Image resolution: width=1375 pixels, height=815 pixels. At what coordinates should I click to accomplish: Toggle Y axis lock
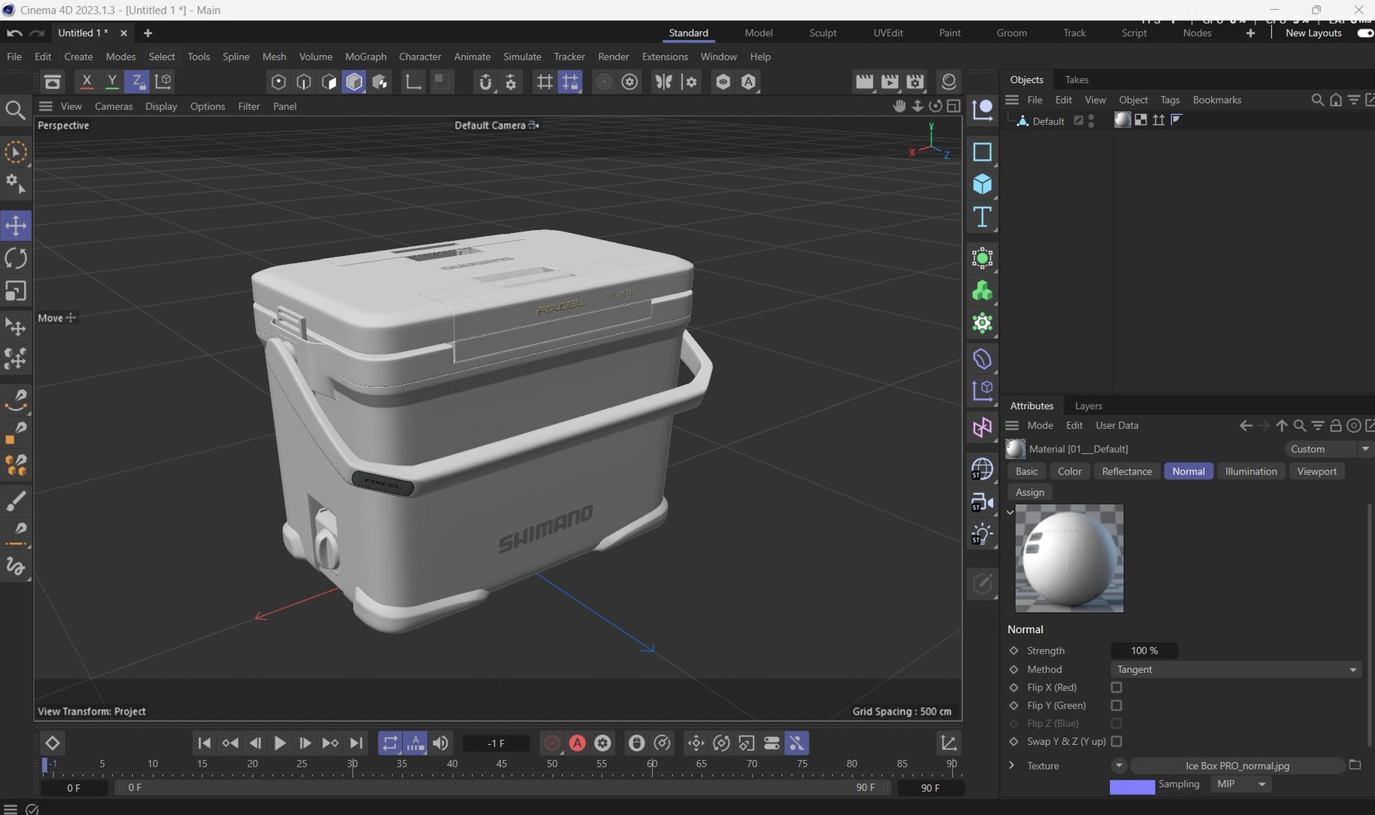click(x=112, y=81)
